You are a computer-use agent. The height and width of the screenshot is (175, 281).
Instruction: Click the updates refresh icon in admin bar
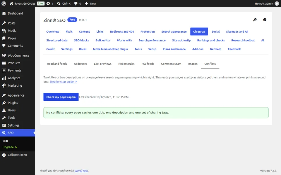[x=48, y=3]
